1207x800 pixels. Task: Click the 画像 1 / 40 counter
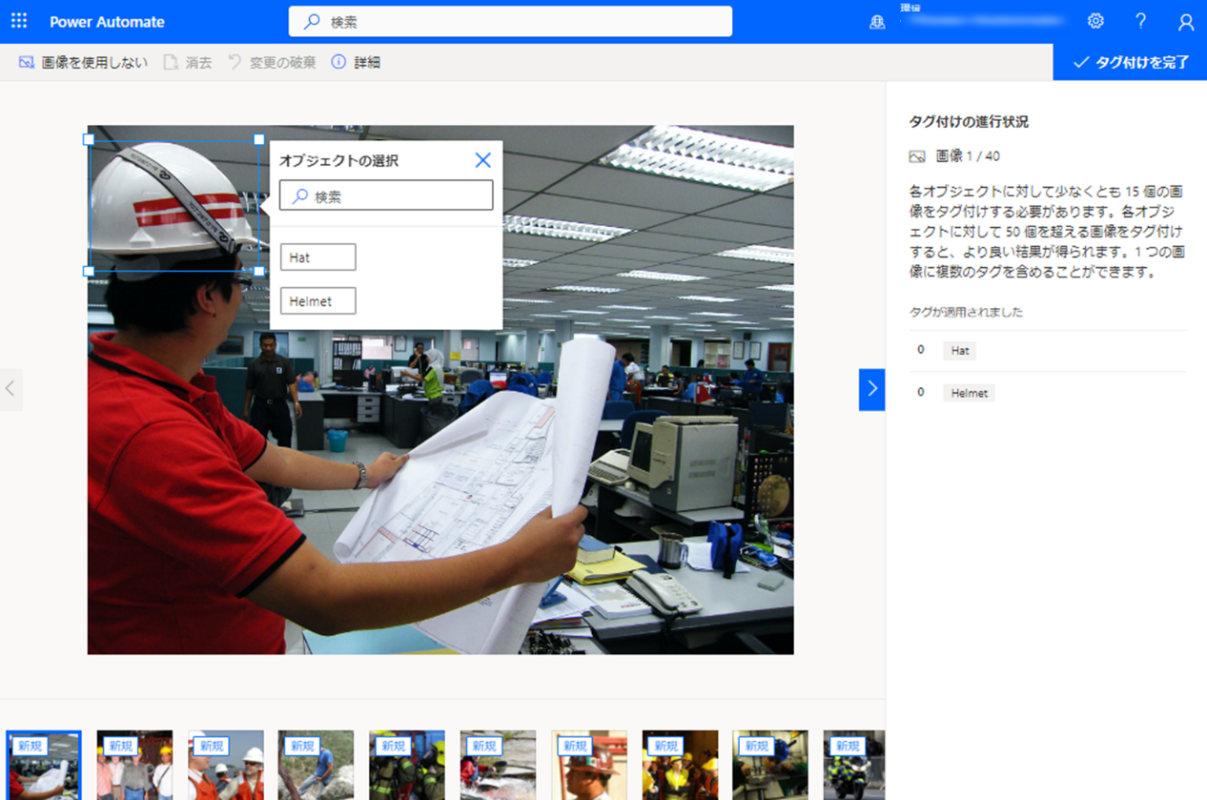[968, 156]
